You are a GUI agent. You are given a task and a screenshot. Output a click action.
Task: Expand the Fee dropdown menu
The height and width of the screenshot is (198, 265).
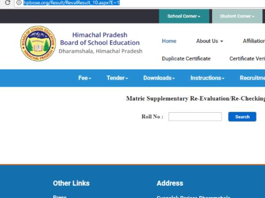pos(85,78)
